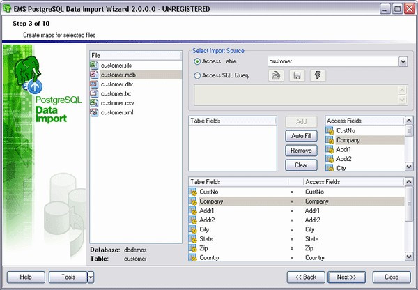Image resolution: width=418 pixels, height=290 pixels.
Task: Open the Tools button dropdown arrow
Action: pos(91,277)
